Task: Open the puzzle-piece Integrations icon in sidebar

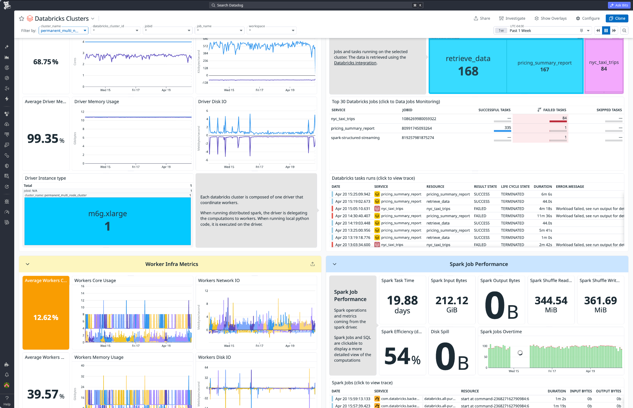Action: point(7,364)
